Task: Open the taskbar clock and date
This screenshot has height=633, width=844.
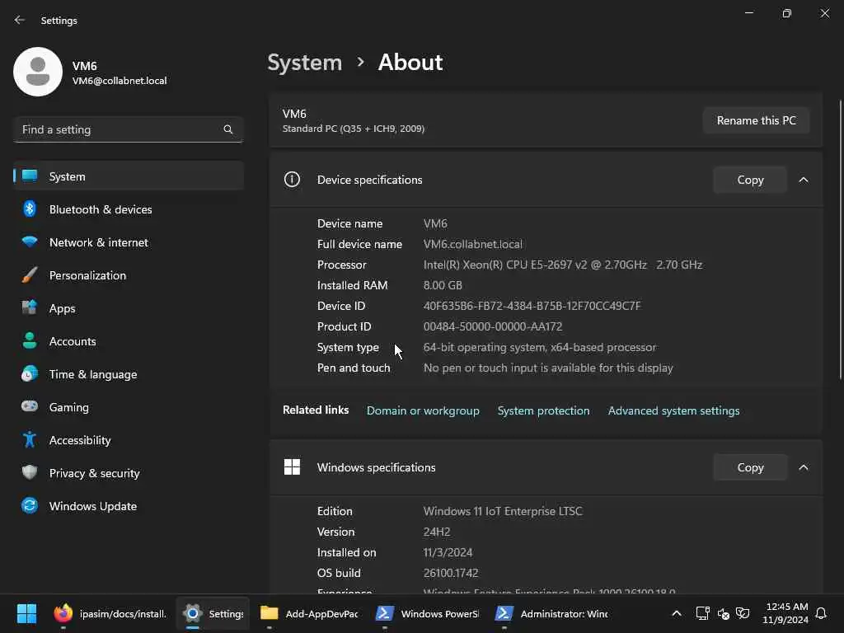Action: tap(785, 613)
